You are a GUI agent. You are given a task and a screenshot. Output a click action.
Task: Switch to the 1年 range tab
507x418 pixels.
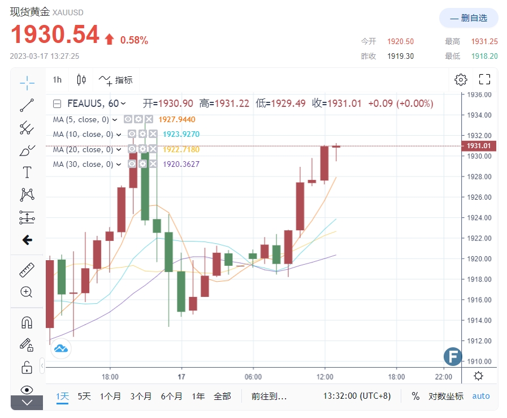[x=198, y=397]
